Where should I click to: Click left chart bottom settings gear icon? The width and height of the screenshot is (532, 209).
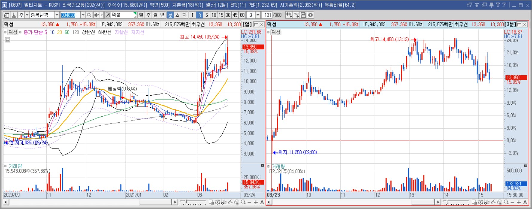coord(218,202)
